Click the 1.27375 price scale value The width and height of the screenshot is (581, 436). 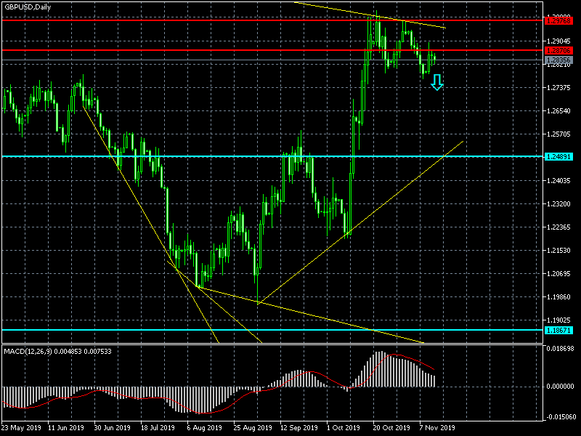coord(561,88)
